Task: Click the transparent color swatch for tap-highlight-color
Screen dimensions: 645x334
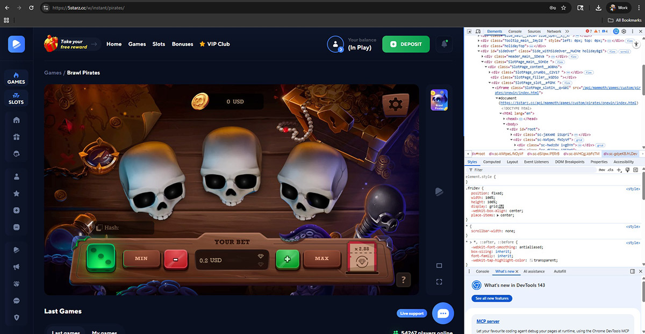Action: pos(531,260)
